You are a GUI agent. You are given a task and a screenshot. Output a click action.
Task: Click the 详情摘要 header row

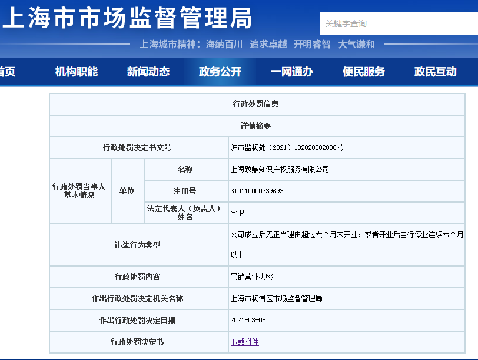click(257, 126)
